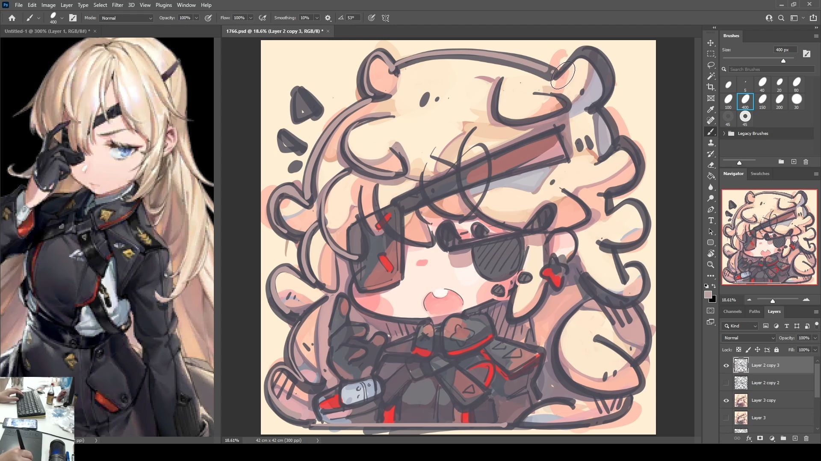Image resolution: width=821 pixels, height=461 pixels.
Task: Swap foreground and background colors
Action: click(x=714, y=286)
